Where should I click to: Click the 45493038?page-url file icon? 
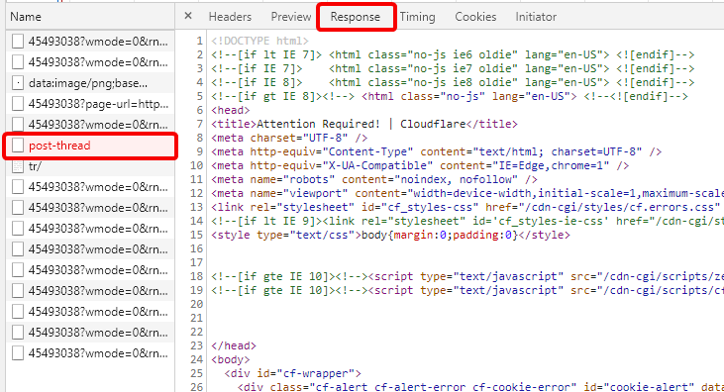tap(18, 104)
